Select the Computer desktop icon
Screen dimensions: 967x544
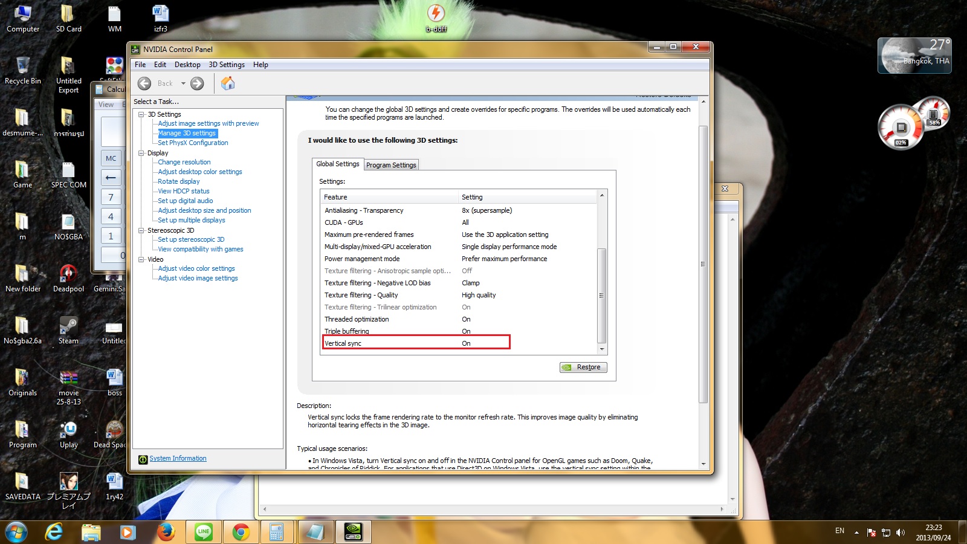[x=23, y=19]
